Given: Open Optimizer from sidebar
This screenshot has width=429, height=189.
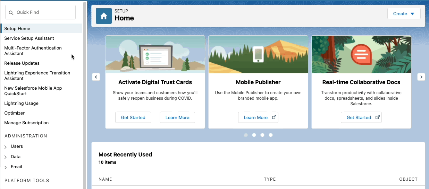Looking at the screenshot, I should 15,113.
